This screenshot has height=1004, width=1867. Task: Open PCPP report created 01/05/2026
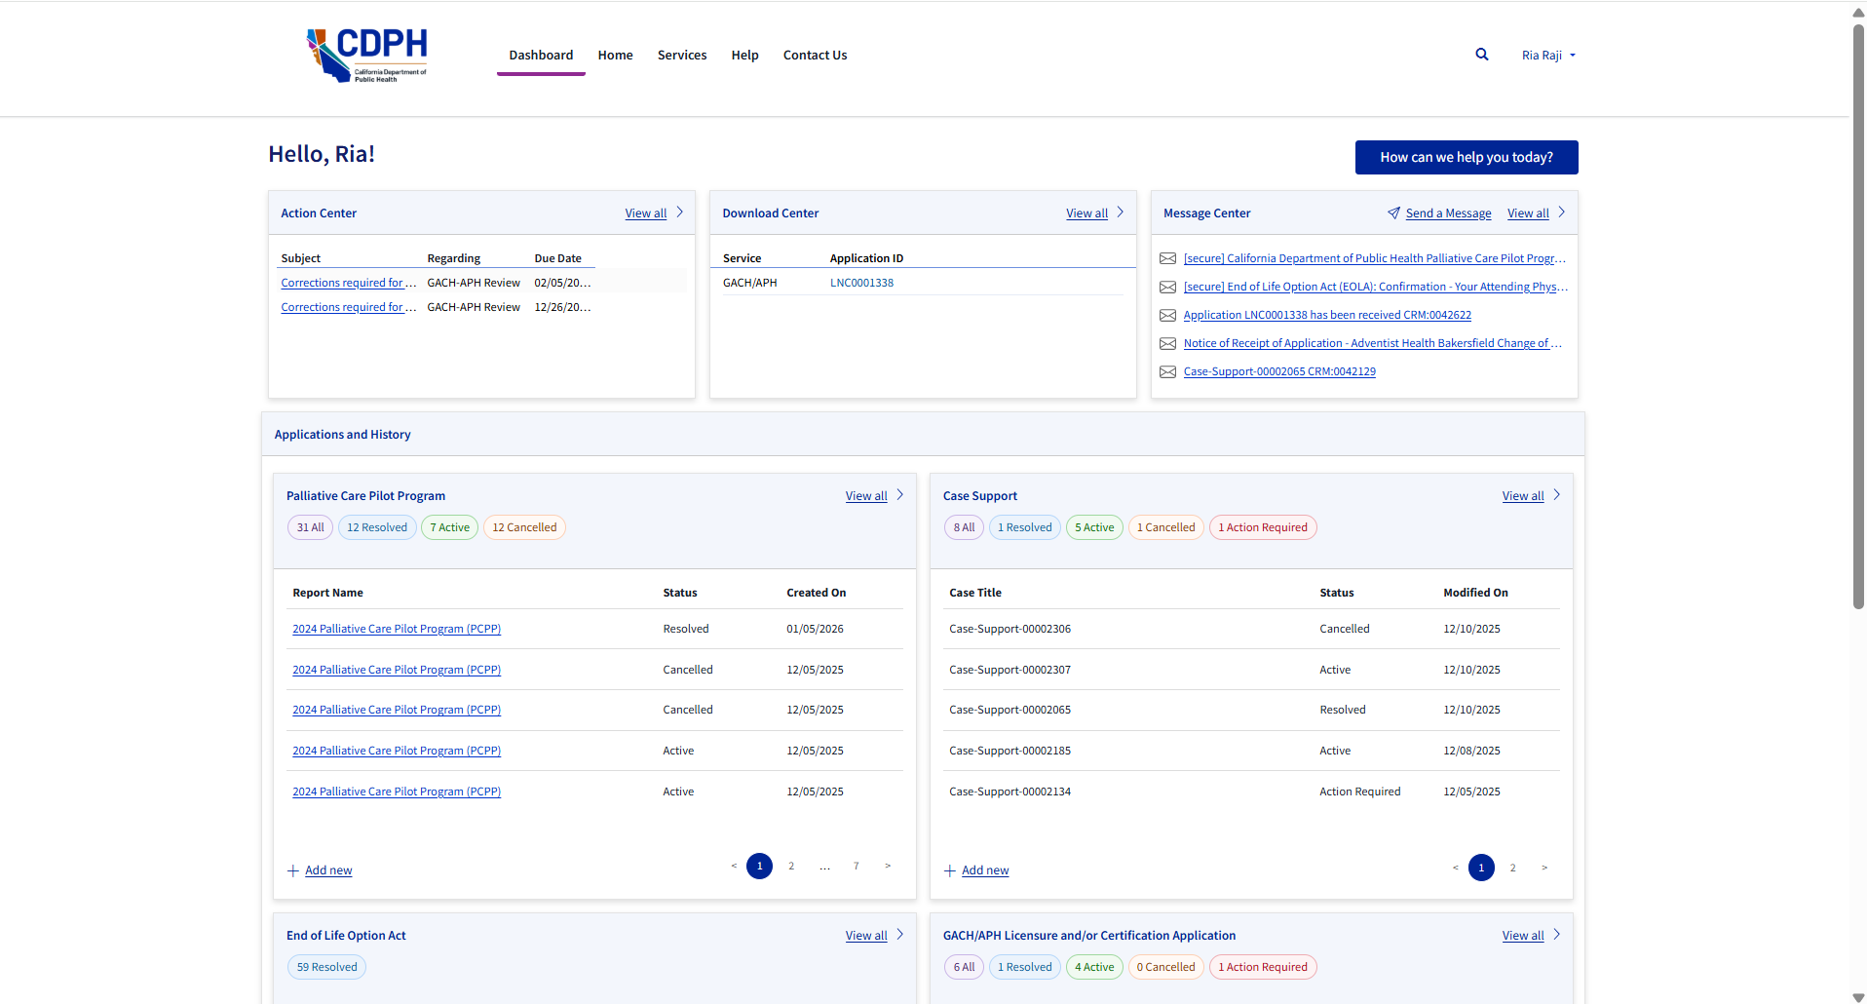[x=397, y=629]
